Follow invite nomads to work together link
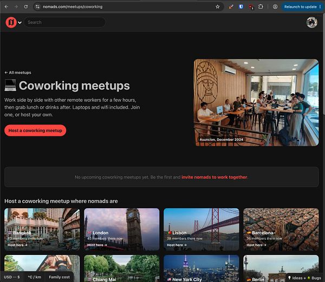 (214, 177)
